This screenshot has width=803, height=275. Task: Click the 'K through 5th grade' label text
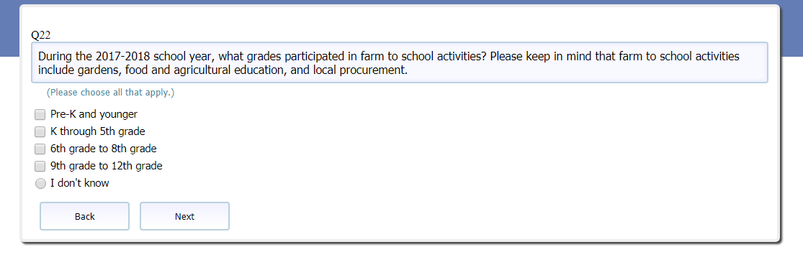(x=98, y=131)
